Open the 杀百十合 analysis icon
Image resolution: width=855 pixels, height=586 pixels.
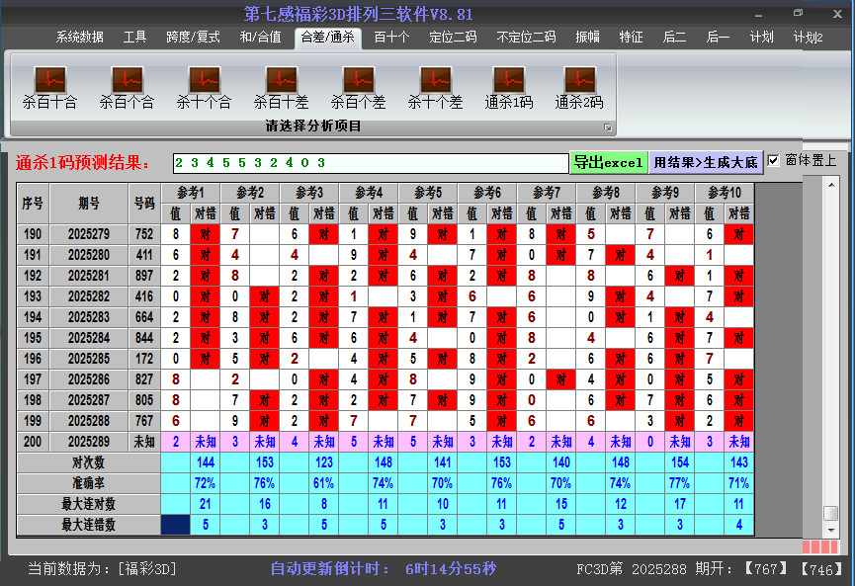tap(49, 81)
